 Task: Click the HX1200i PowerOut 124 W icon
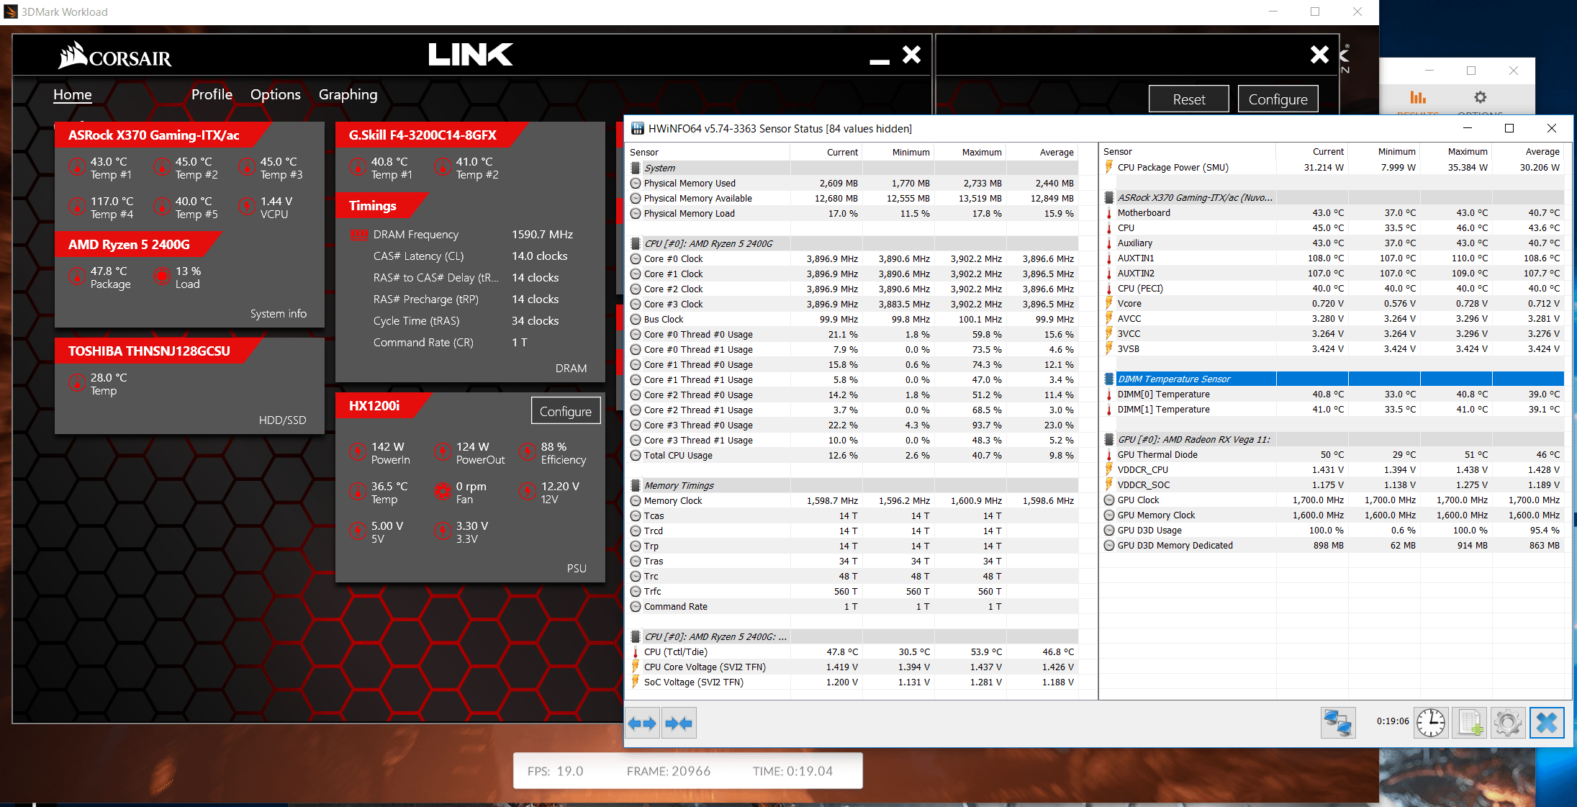click(443, 453)
